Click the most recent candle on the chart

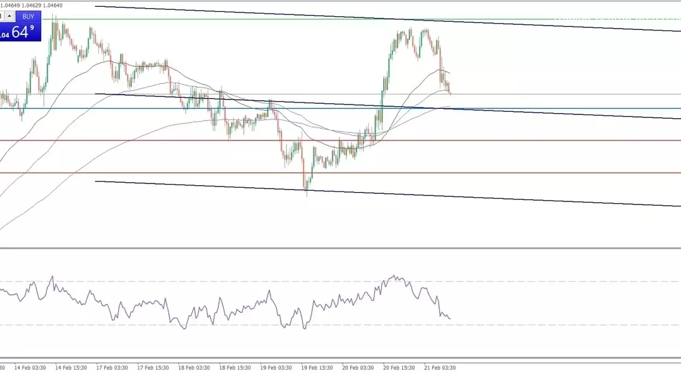450,91
